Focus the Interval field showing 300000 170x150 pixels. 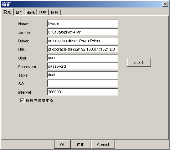(83, 92)
